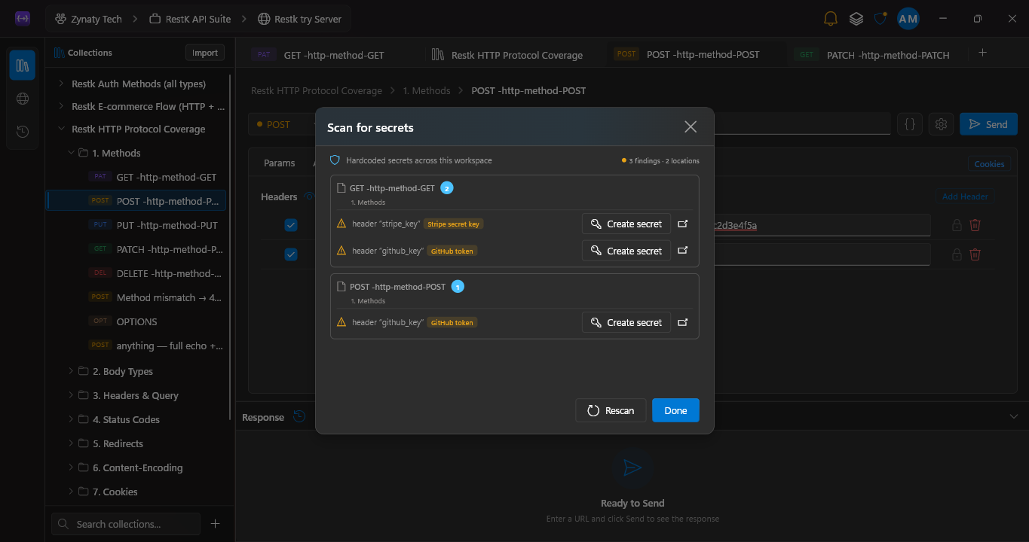
Task: Open Environments globe in the sidebar
Action: click(x=23, y=99)
